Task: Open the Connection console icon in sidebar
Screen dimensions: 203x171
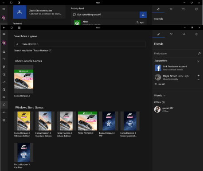Action: 4,113
